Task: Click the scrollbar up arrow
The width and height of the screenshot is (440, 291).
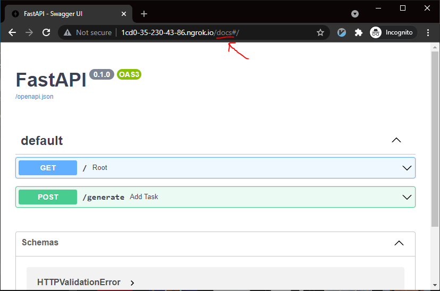Action: point(435,47)
